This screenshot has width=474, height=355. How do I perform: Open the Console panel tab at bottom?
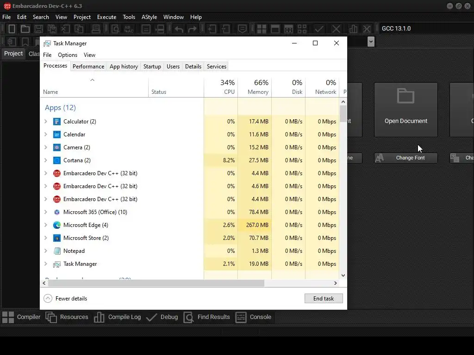tap(253, 317)
